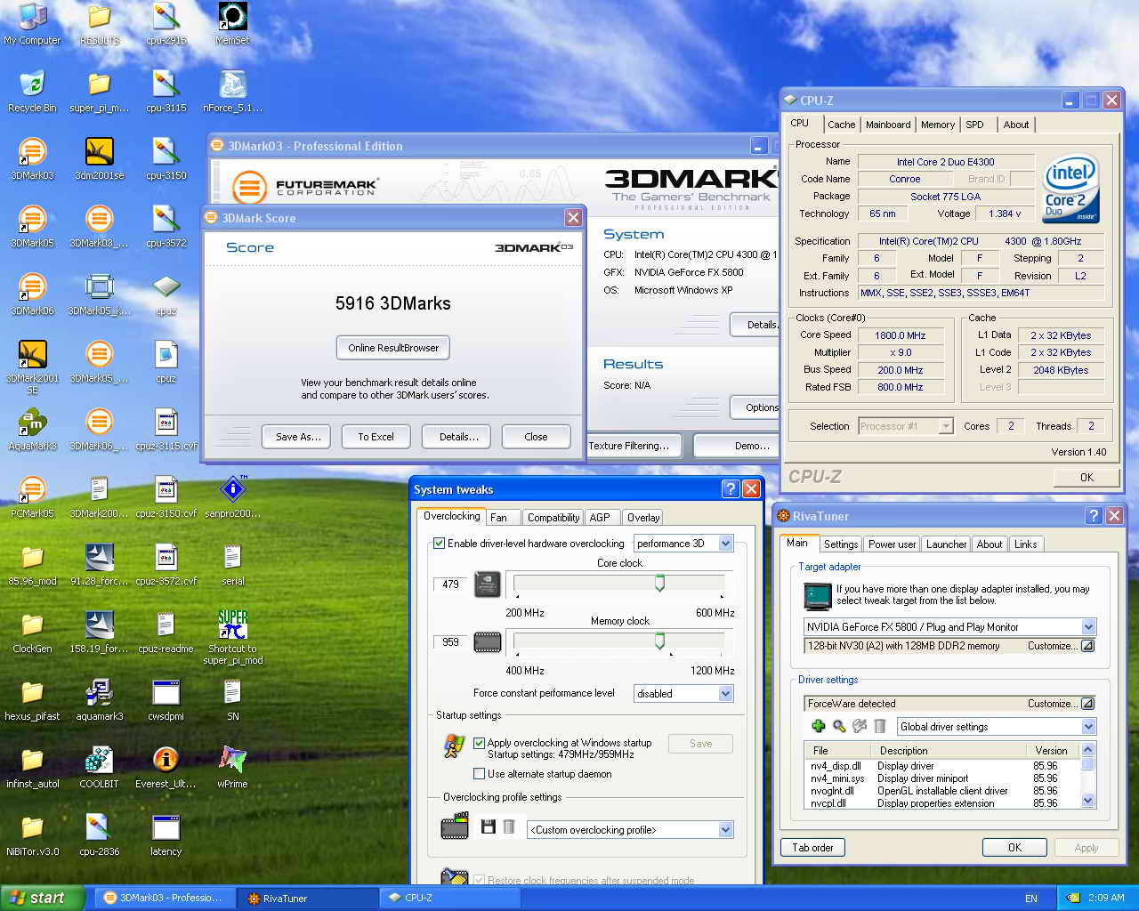Switch to the 3DMark03 taskbar item
Screen dimensions: 1139x911
tap(164, 898)
